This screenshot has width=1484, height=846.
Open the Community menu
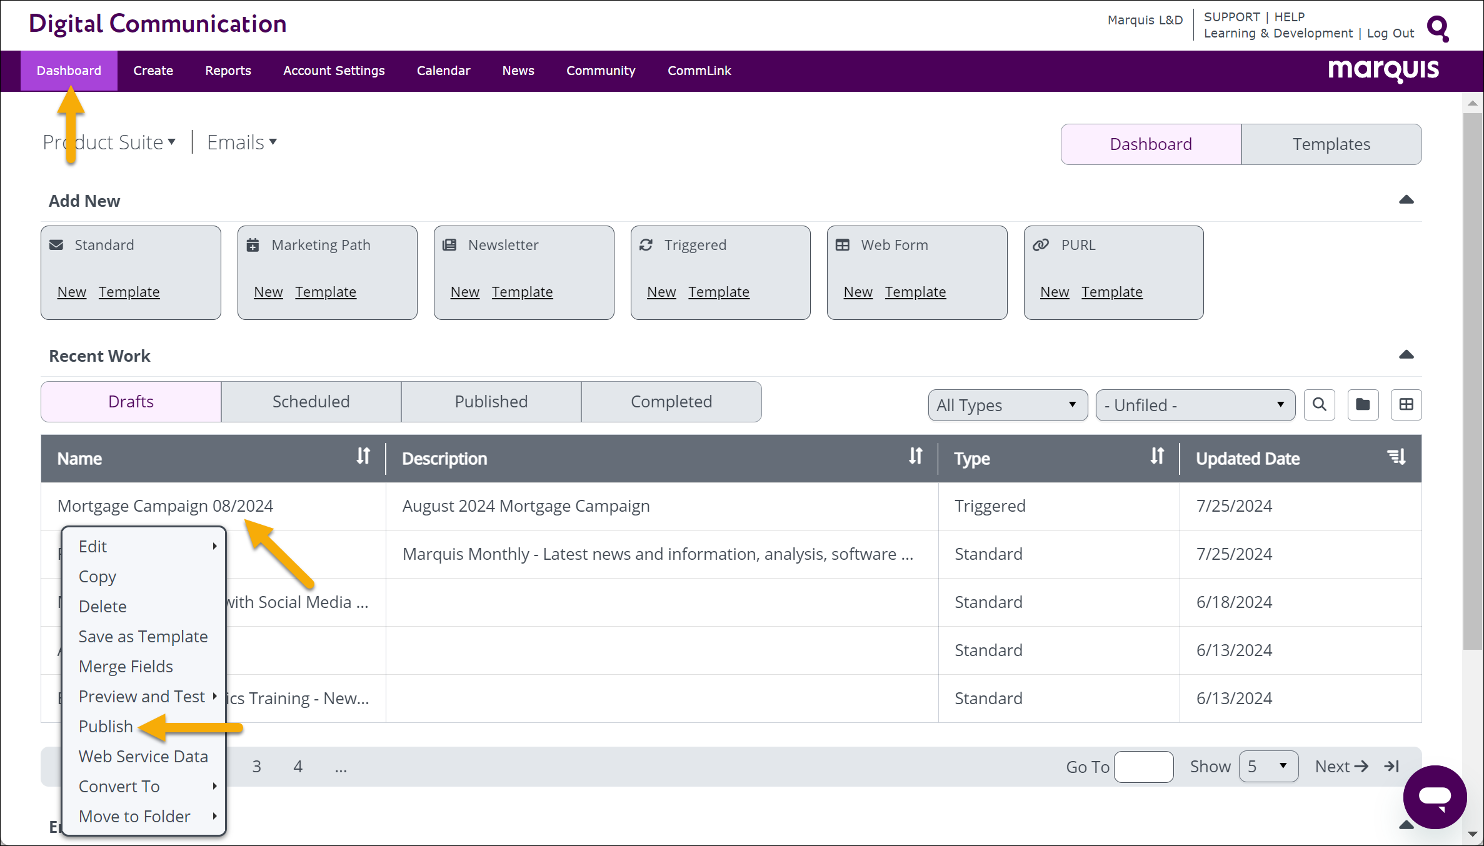[x=601, y=71]
